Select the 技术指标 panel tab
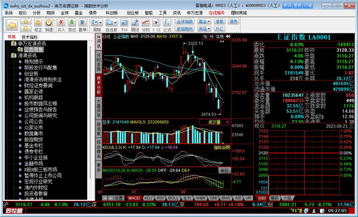 click(30, 37)
